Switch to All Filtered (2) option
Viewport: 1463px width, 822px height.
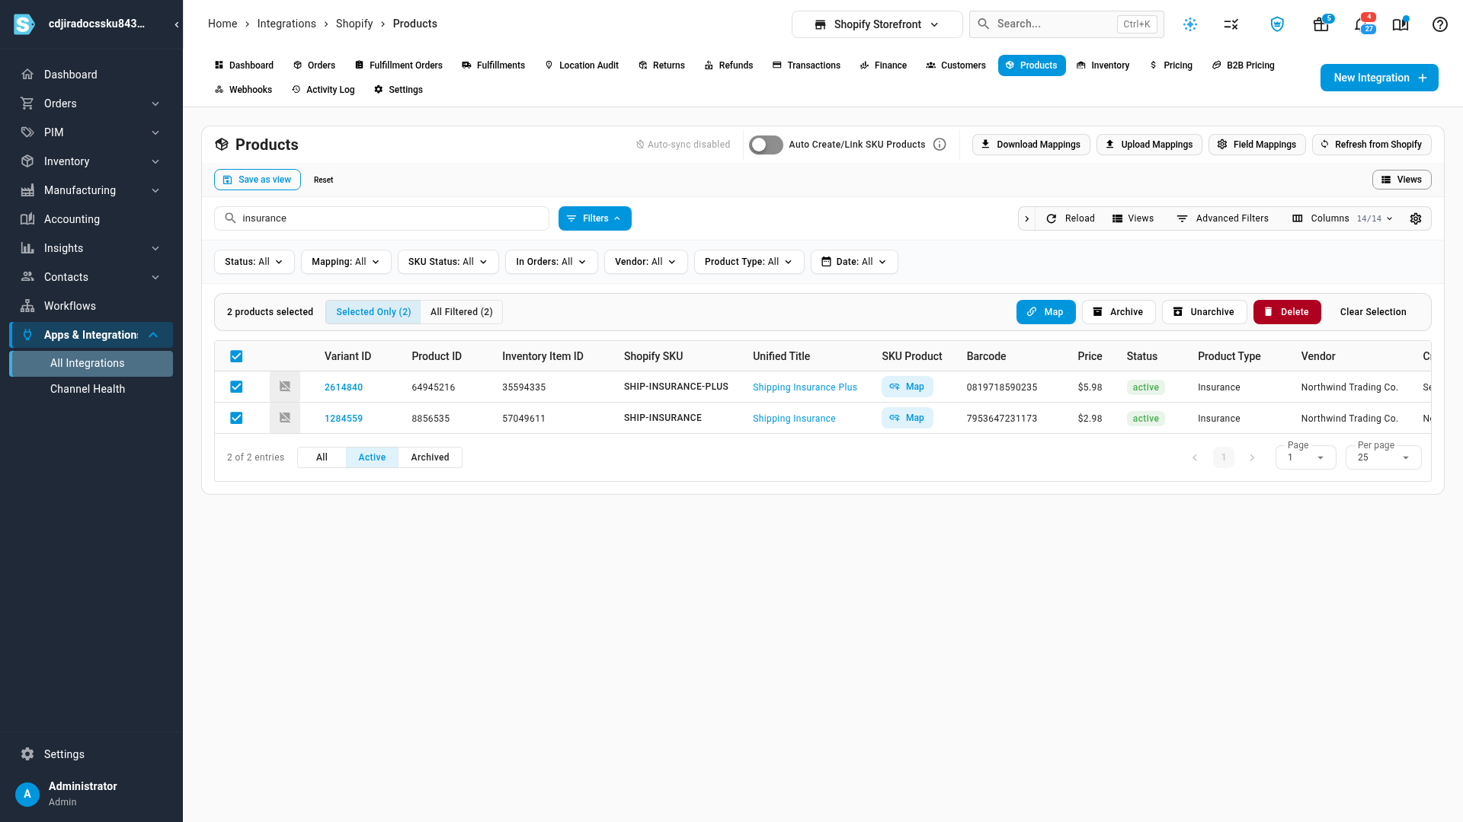point(462,312)
